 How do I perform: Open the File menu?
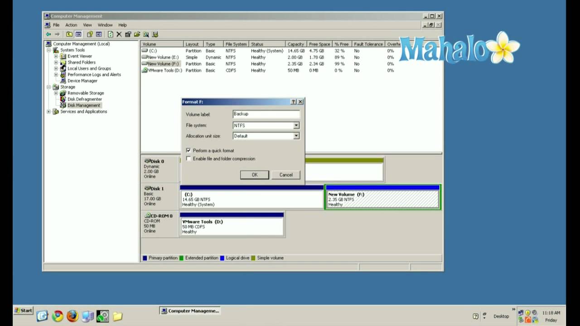[56, 25]
